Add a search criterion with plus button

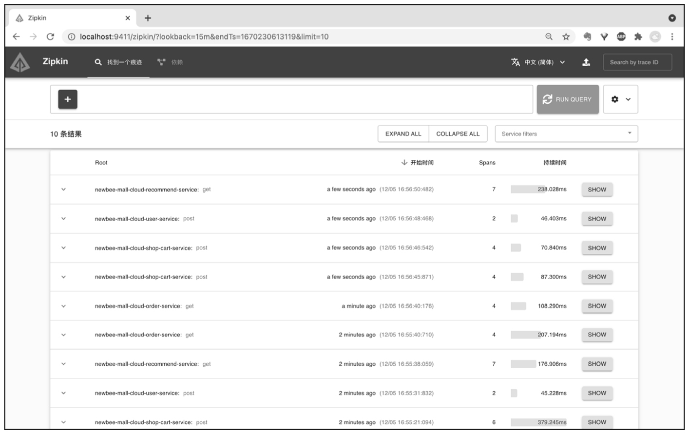[68, 99]
